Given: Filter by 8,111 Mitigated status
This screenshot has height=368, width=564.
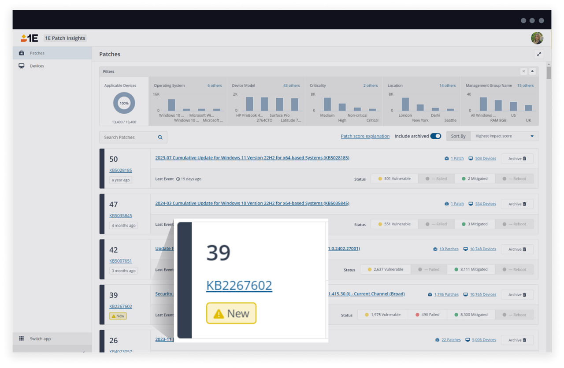Looking at the screenshot, I should [471, 269].
